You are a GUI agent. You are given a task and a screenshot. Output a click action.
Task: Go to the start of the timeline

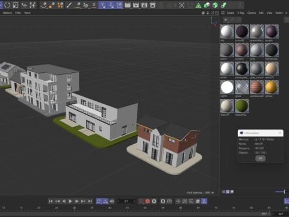click(x=51, y=201)
